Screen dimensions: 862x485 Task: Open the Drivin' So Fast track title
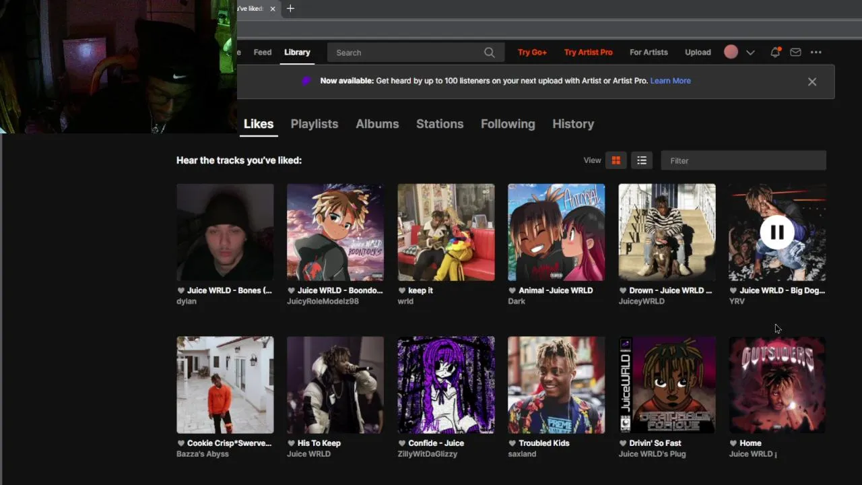pyautogui.click(x=655, y=443)
